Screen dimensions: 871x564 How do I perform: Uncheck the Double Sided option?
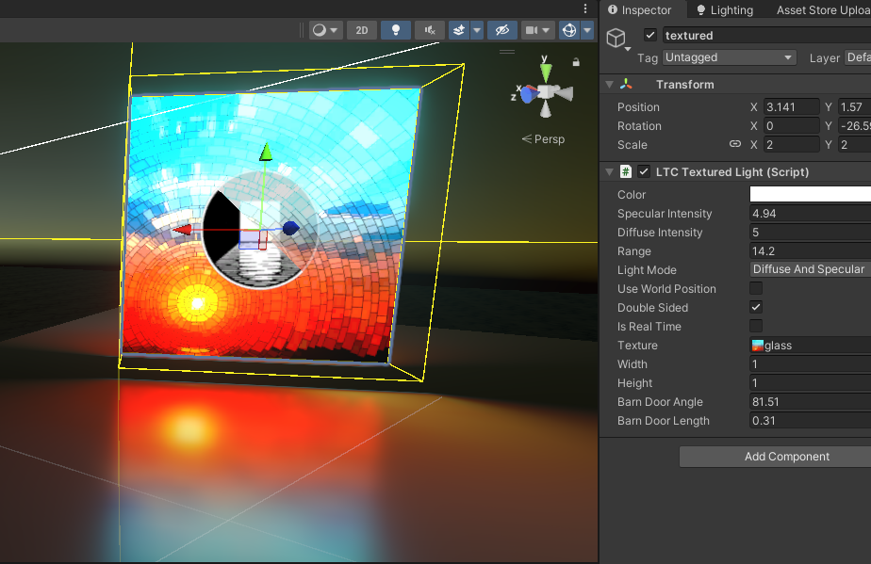pos(756,308)
